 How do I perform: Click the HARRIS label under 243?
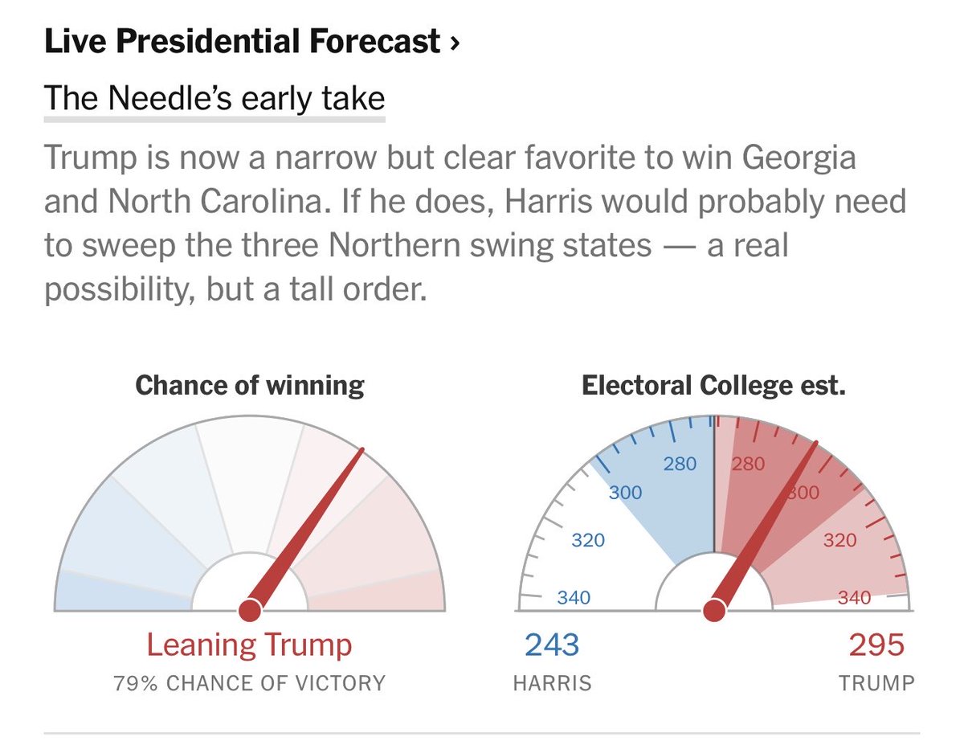coord(552,684)
